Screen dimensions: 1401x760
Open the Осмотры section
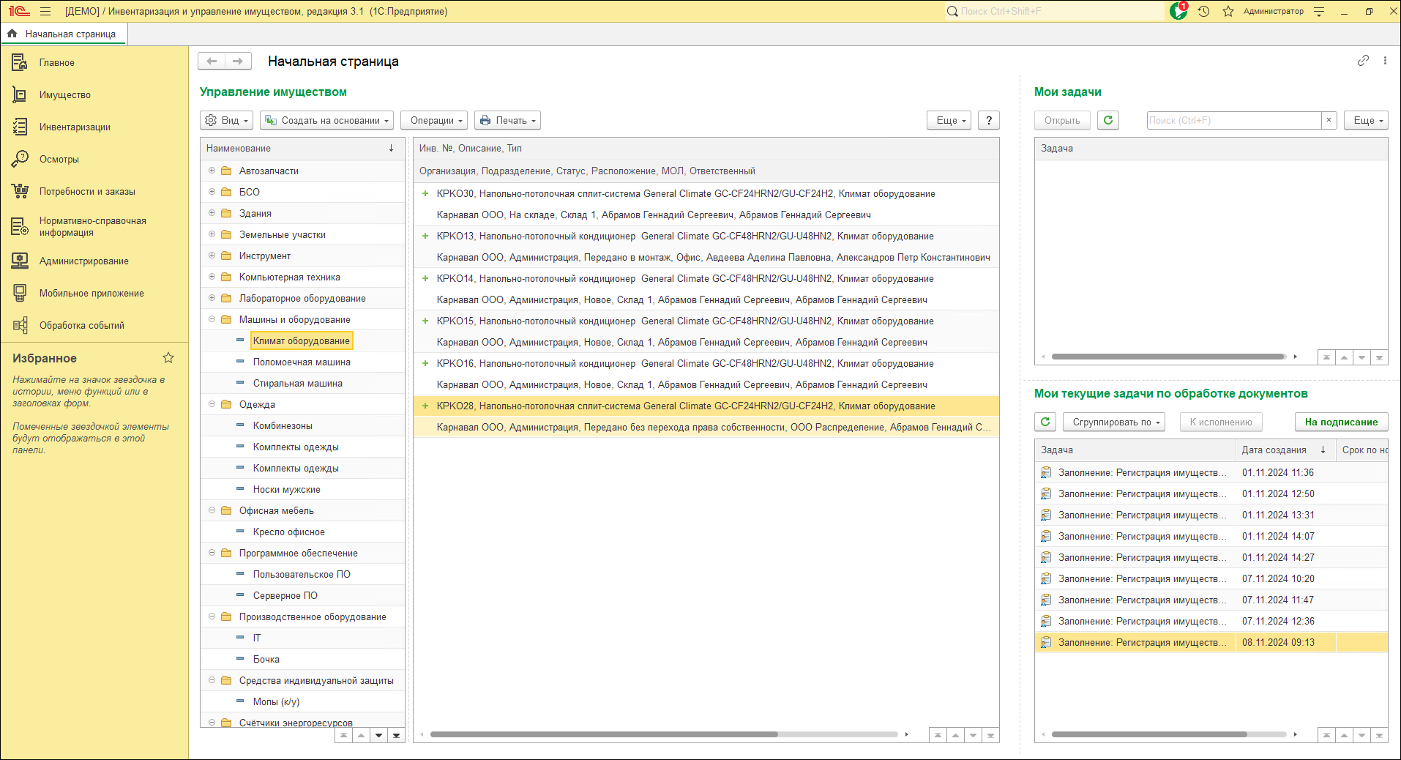59,159
